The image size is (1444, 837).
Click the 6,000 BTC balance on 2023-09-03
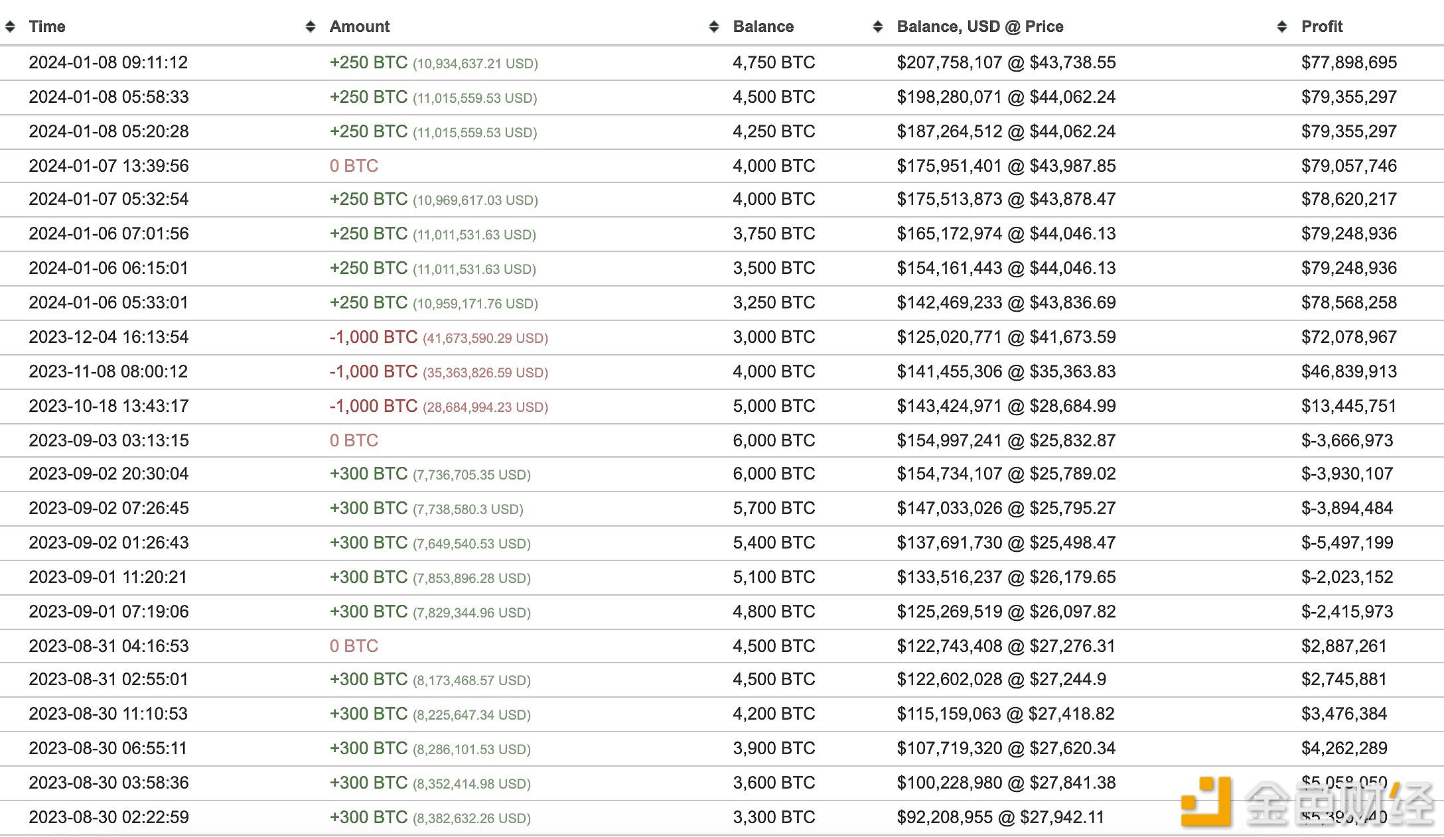[774, 440]
